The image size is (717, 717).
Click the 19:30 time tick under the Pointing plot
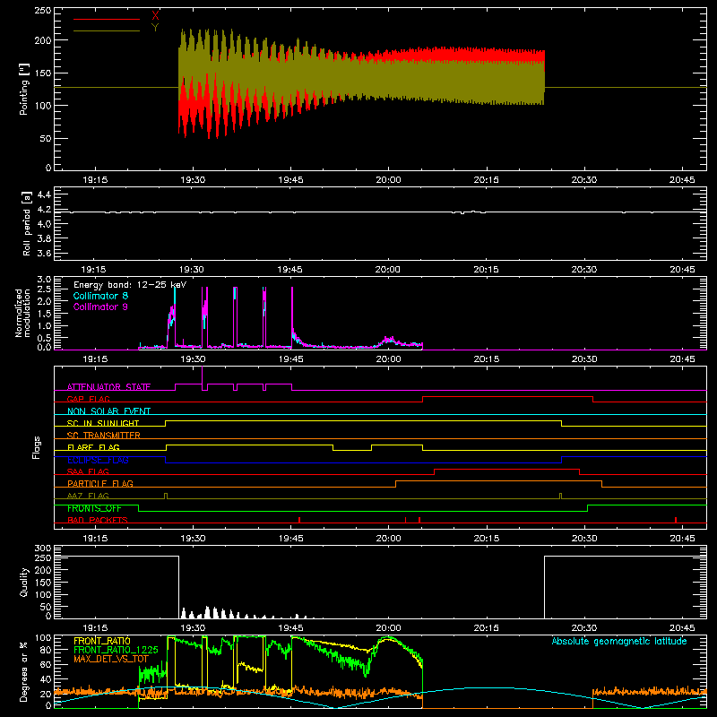click(193, 180)
